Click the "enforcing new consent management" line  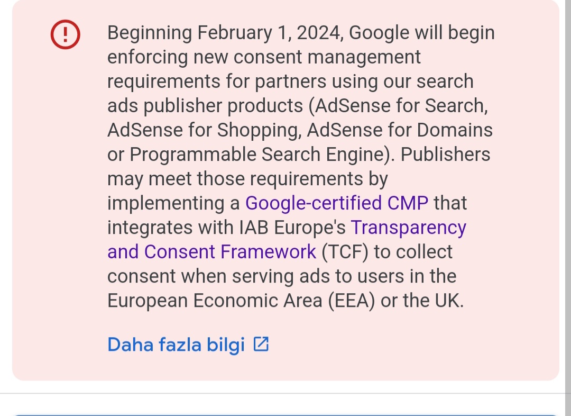tap(264, 57)
